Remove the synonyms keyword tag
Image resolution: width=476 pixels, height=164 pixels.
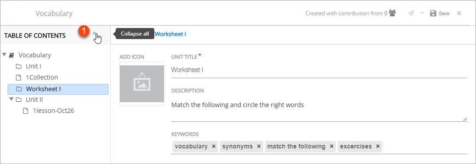tap(258, 146)
